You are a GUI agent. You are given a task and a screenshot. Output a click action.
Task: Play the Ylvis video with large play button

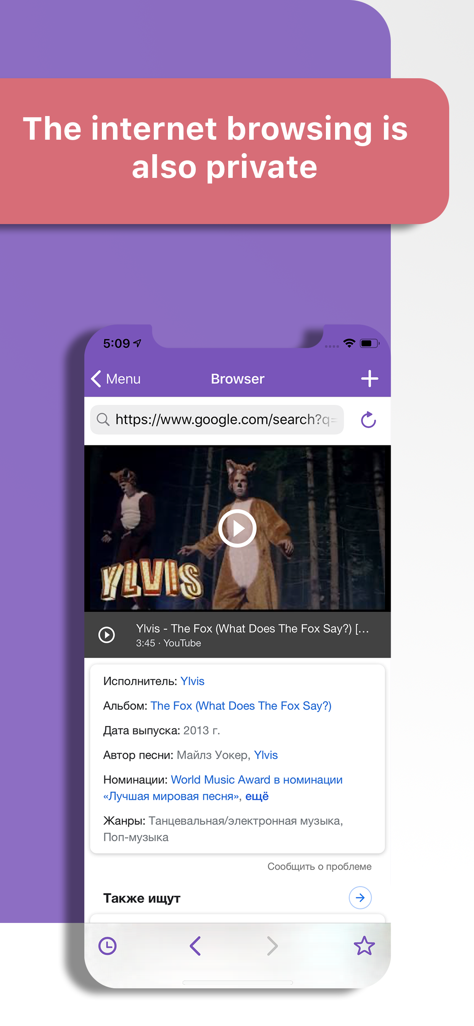237,529
